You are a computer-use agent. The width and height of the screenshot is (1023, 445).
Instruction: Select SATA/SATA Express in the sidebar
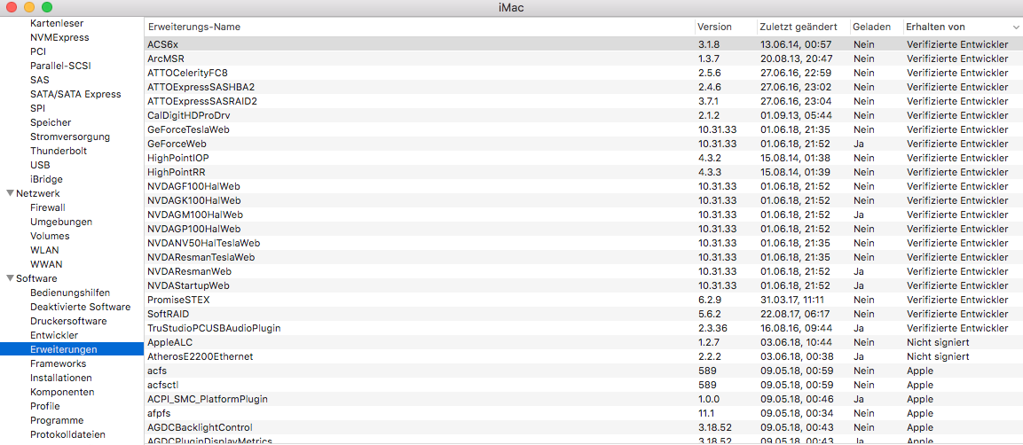75,94
